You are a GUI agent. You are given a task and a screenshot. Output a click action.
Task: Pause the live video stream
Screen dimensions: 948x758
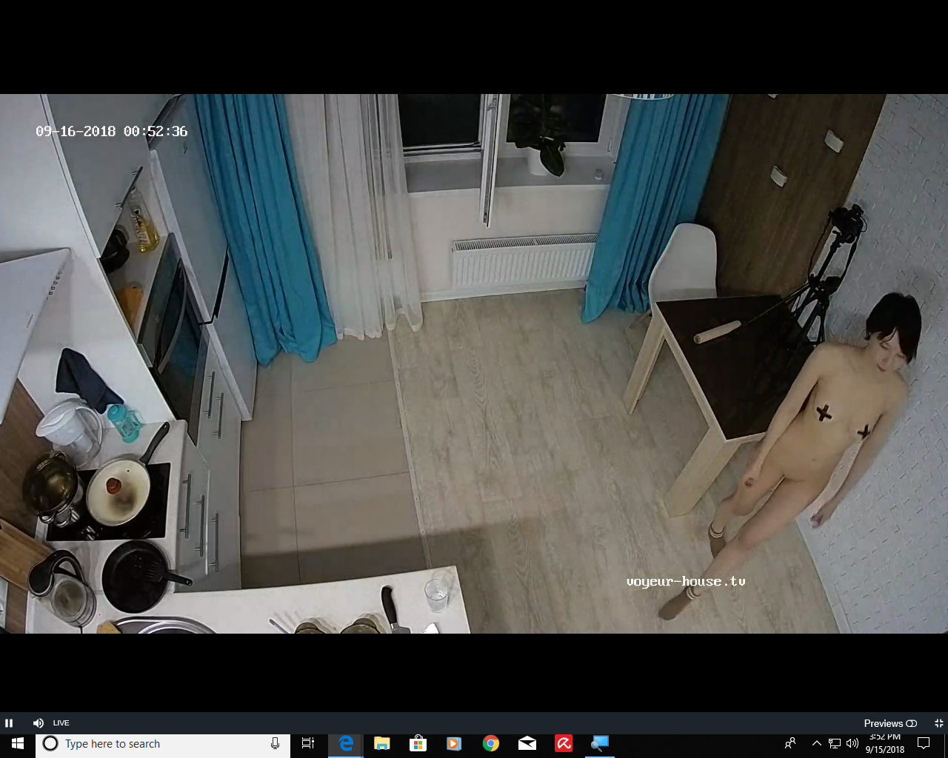pyautogui.click(x=9, y=723)
